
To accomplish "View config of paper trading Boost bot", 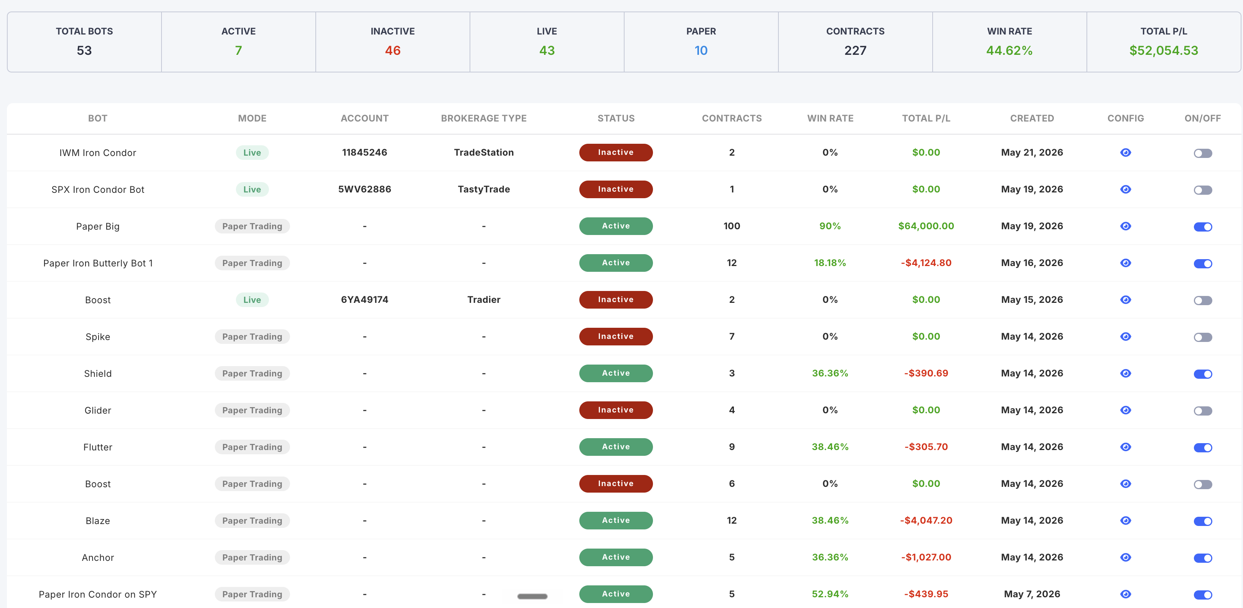I will [x=1125, y=484].
